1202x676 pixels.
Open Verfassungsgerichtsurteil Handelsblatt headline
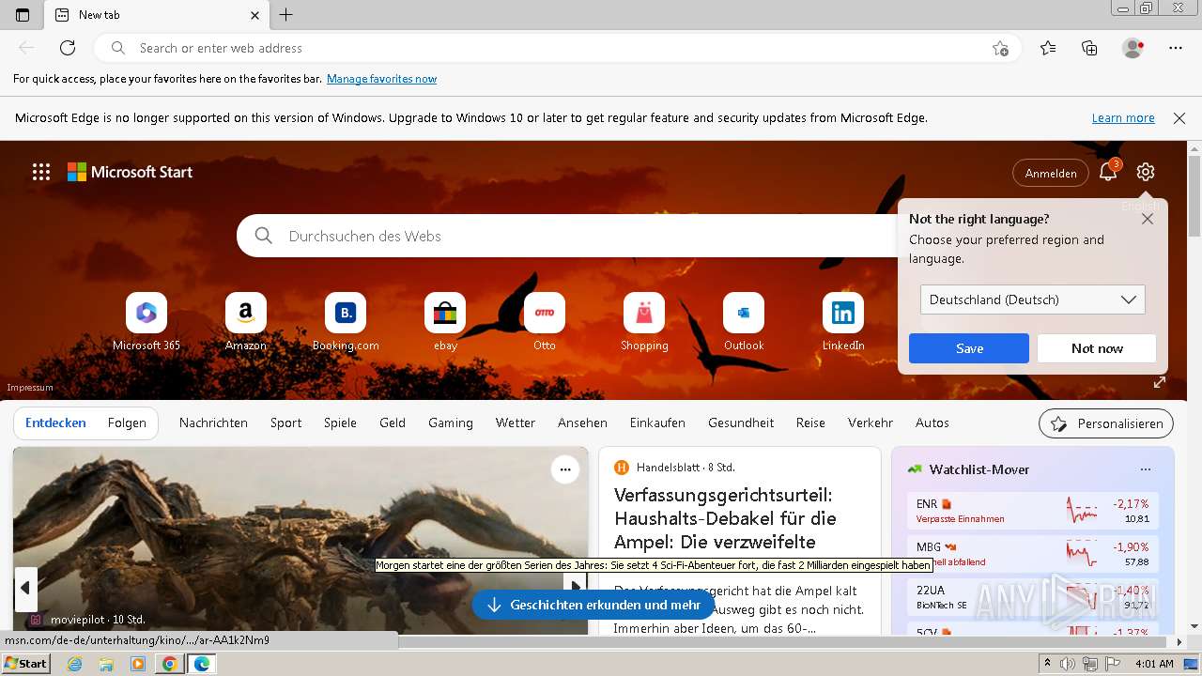pos(725,518)
